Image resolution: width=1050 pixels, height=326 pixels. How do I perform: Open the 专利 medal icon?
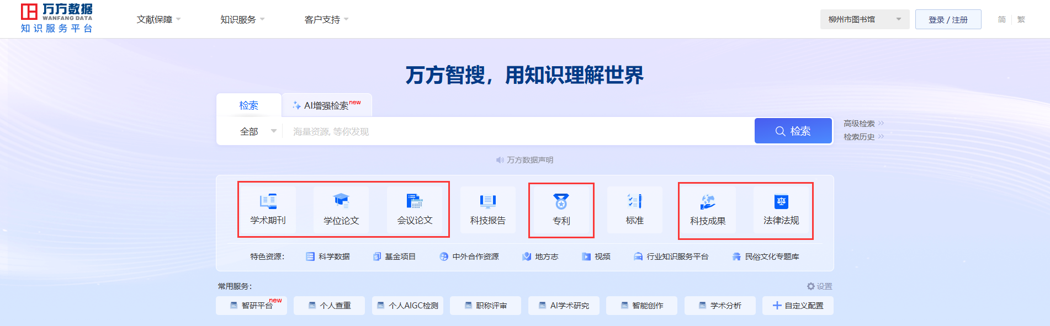(561, 201)
